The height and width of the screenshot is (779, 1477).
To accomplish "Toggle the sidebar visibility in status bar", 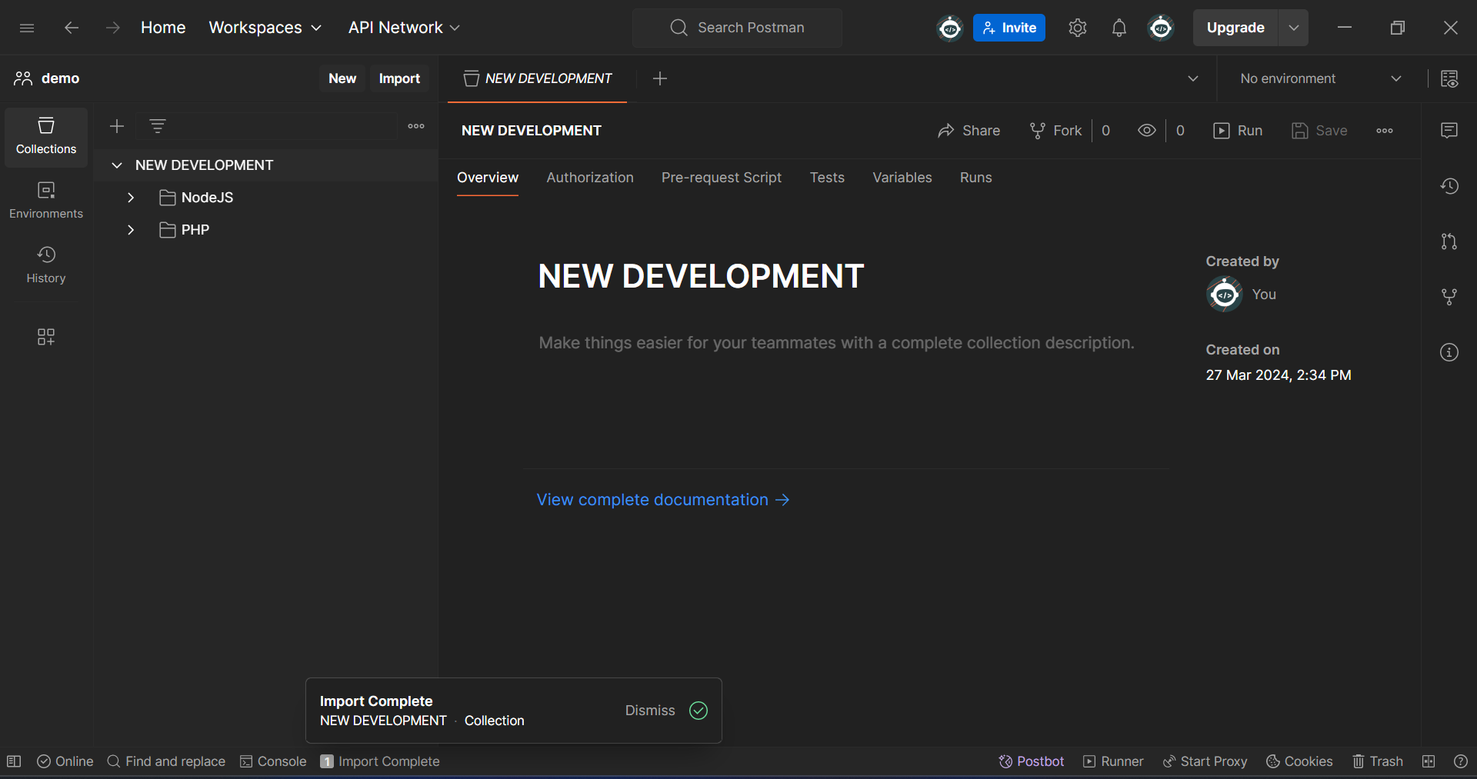I will [14, 761].
